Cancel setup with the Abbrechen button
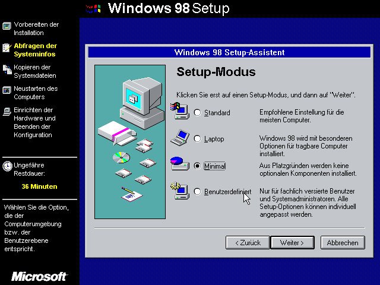The width and height of the screenshot is (380, 285). click(x=343, y=242)
